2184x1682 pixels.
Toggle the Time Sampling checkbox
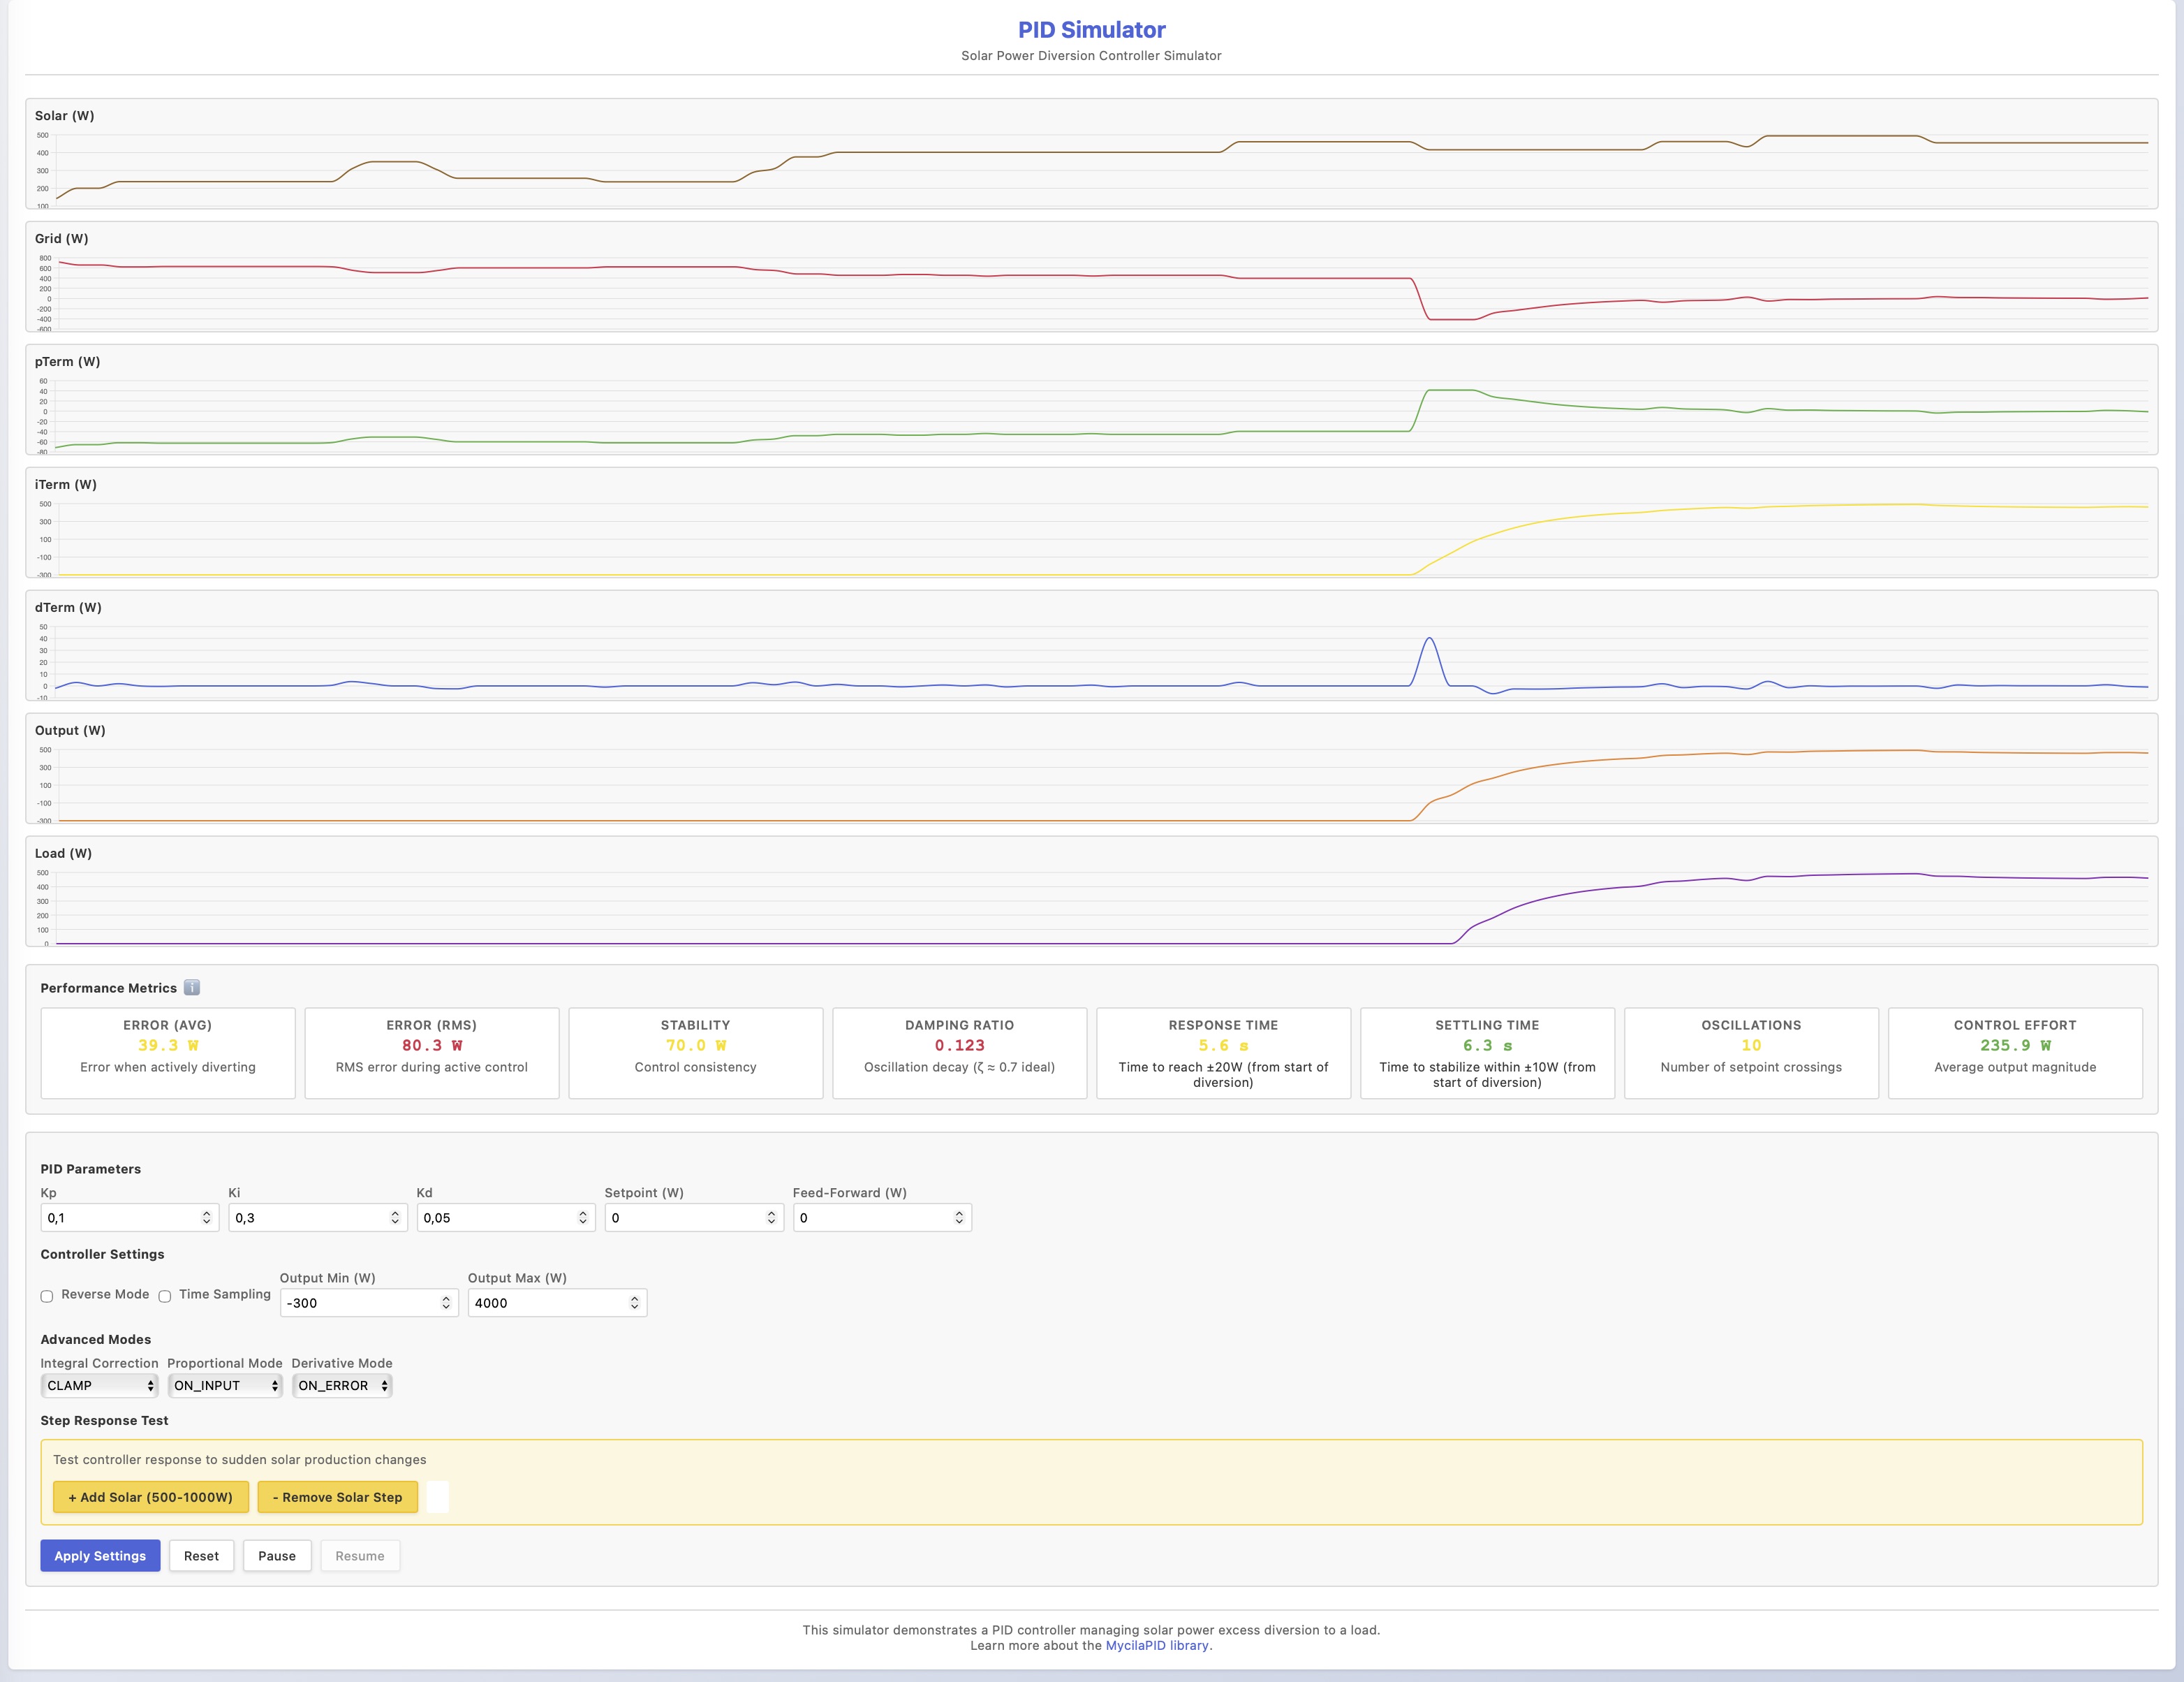click(x=165, y=1296)
